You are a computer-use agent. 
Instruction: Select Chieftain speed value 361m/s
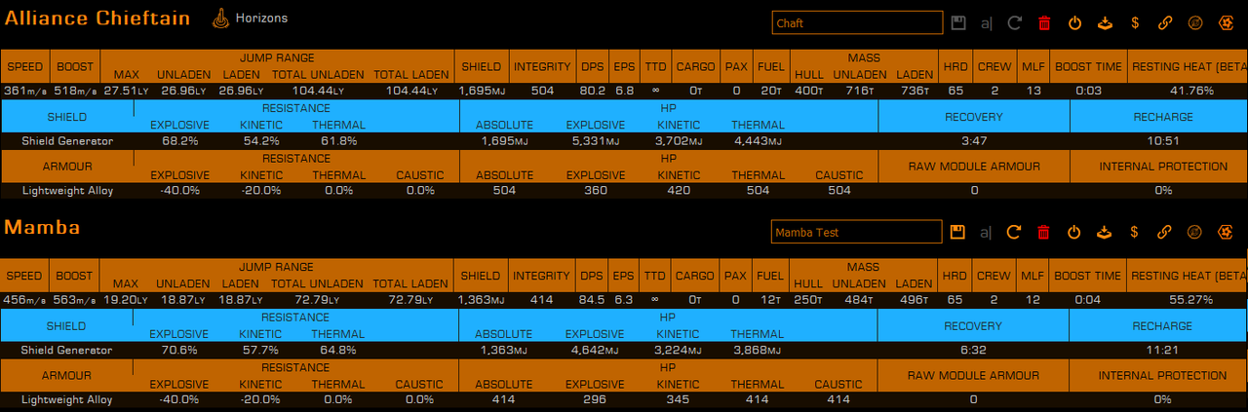pos(24,91)
